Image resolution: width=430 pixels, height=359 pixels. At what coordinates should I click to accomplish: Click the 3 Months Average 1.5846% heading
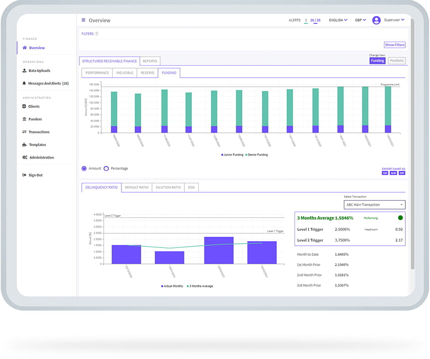(325, 218)
